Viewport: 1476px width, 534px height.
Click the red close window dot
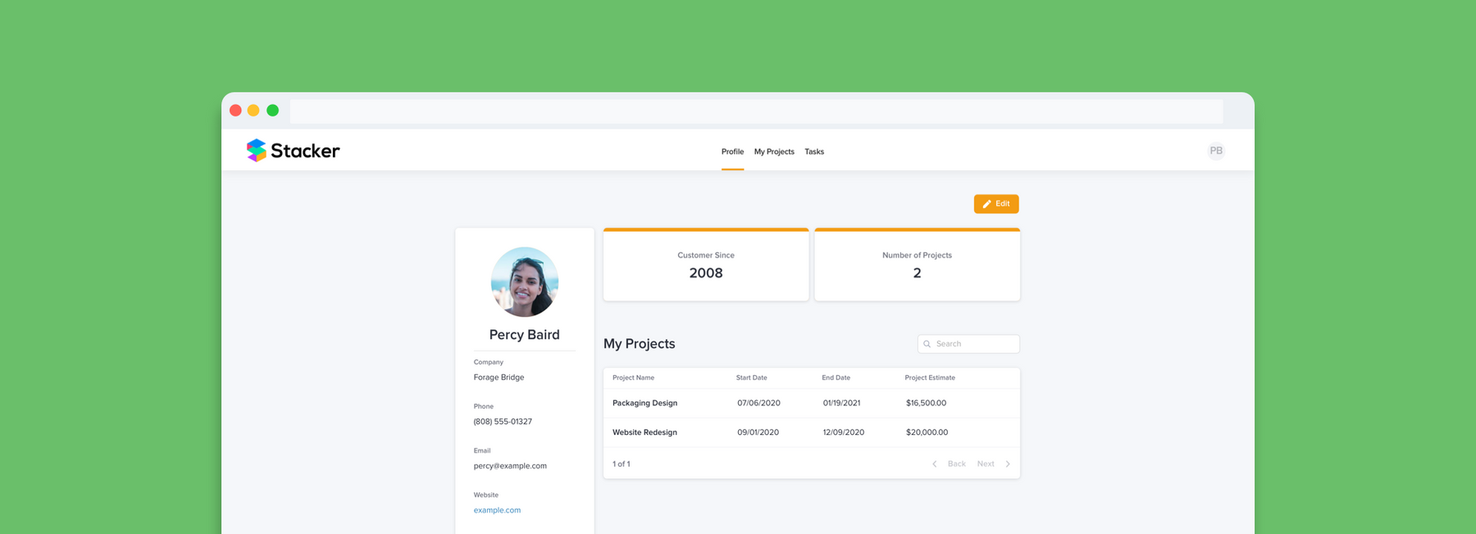coord(235,111)
